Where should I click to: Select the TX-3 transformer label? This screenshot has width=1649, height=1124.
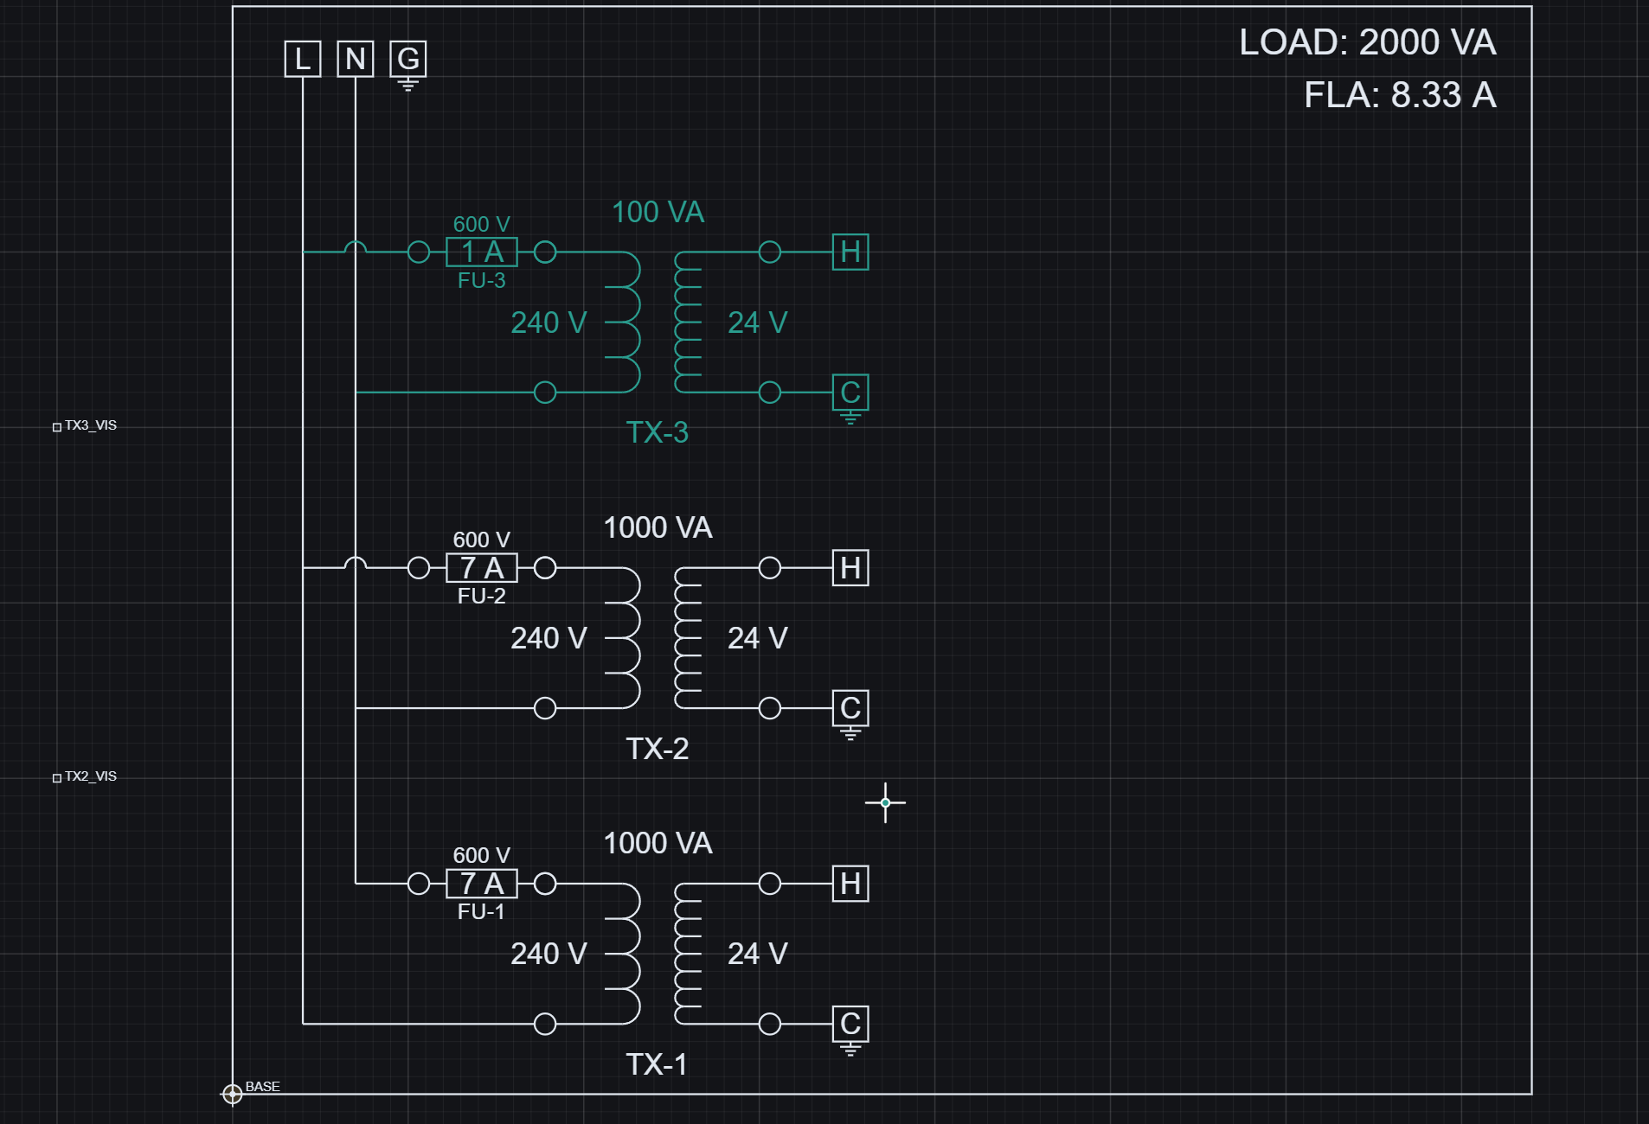(x=658, y=432)
